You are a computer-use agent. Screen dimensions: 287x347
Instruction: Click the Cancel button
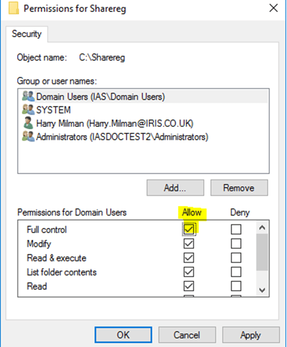tap(187, 334)
